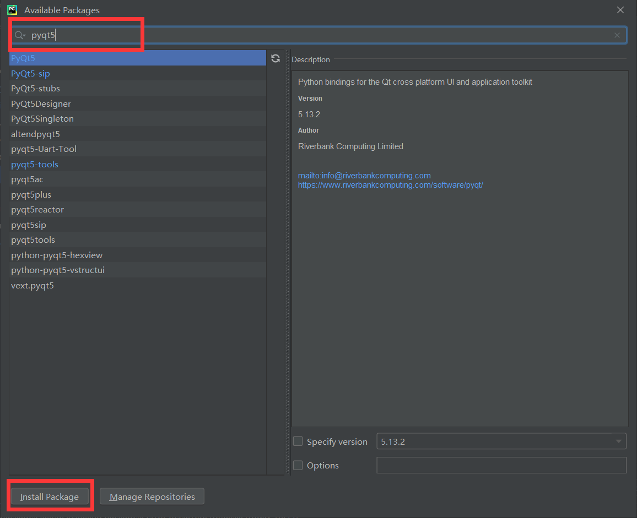Screen dimensions: 637x518
Task: Reload the package list with the refresh icon
Action: tap(276, 58)
